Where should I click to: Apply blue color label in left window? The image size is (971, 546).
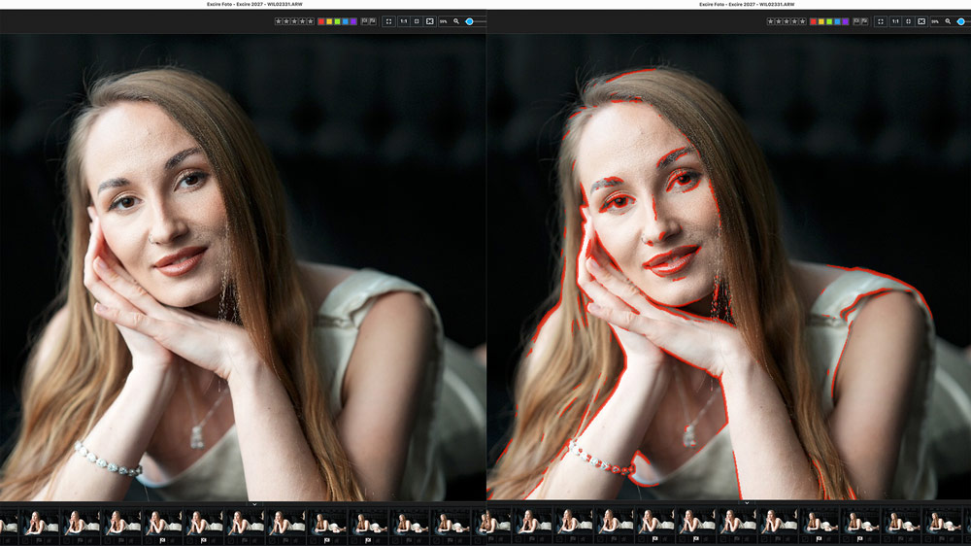pos(346,21)
